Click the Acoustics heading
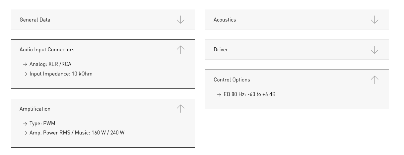The image size is (404, 155). pyautogui.click(x=225, y=20)
